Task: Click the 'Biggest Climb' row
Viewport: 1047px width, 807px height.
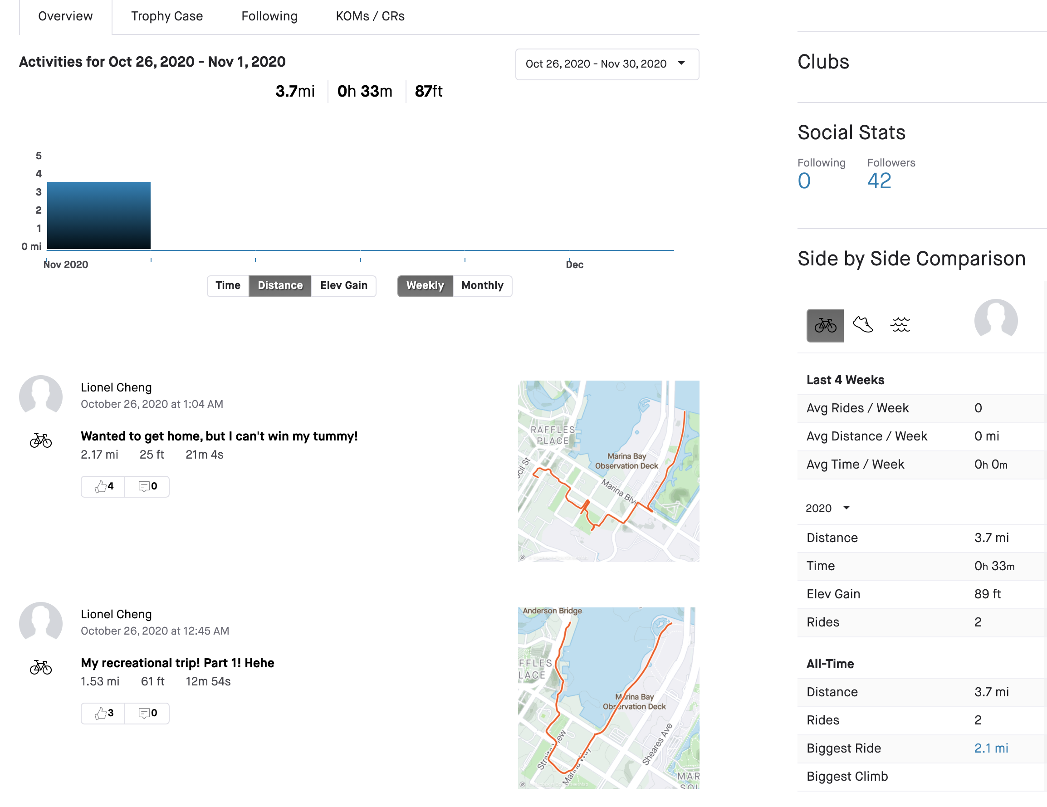Action: click(922, 776)
